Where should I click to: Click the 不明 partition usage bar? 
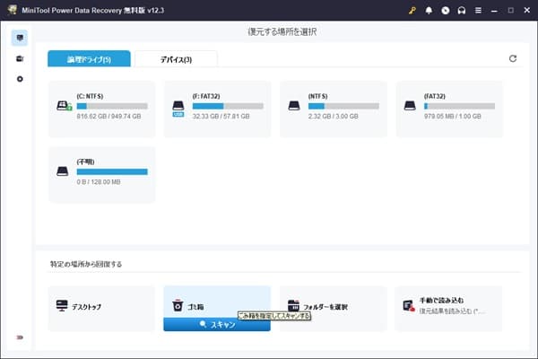112,171
